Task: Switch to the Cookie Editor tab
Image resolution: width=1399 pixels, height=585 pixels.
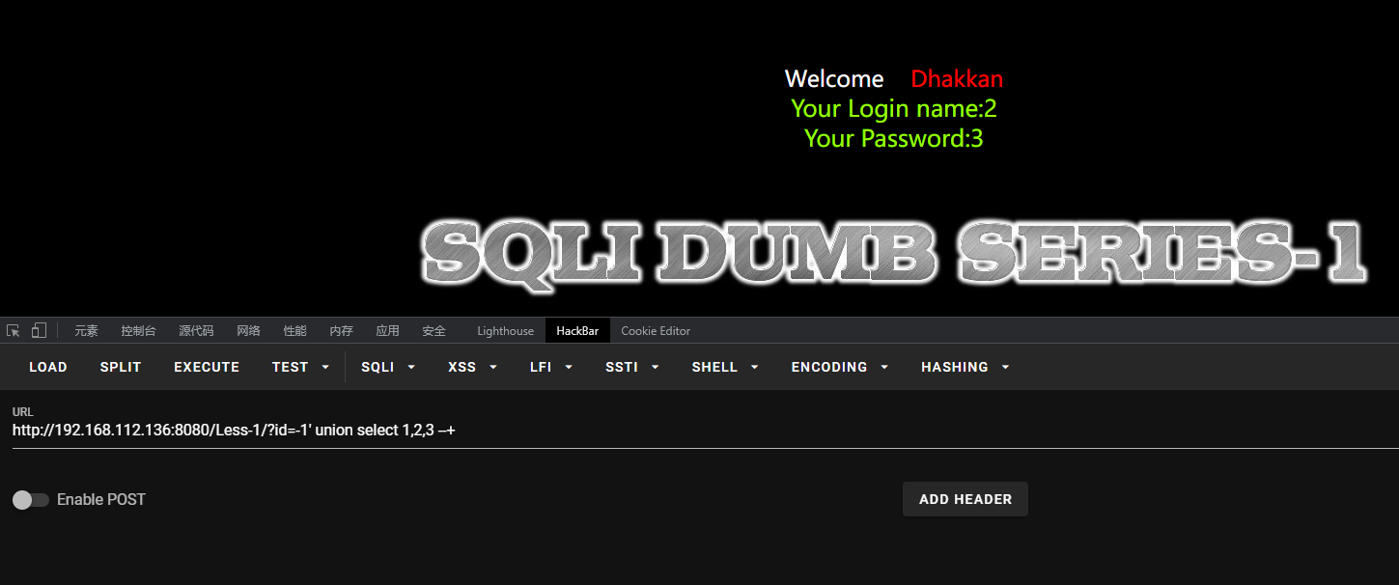Action: click(656, 330)
